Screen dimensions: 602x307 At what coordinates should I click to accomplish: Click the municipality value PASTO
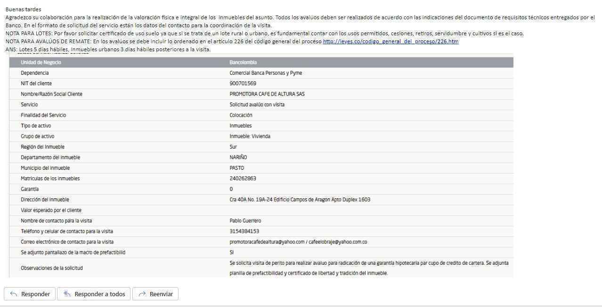click(236, 168)
